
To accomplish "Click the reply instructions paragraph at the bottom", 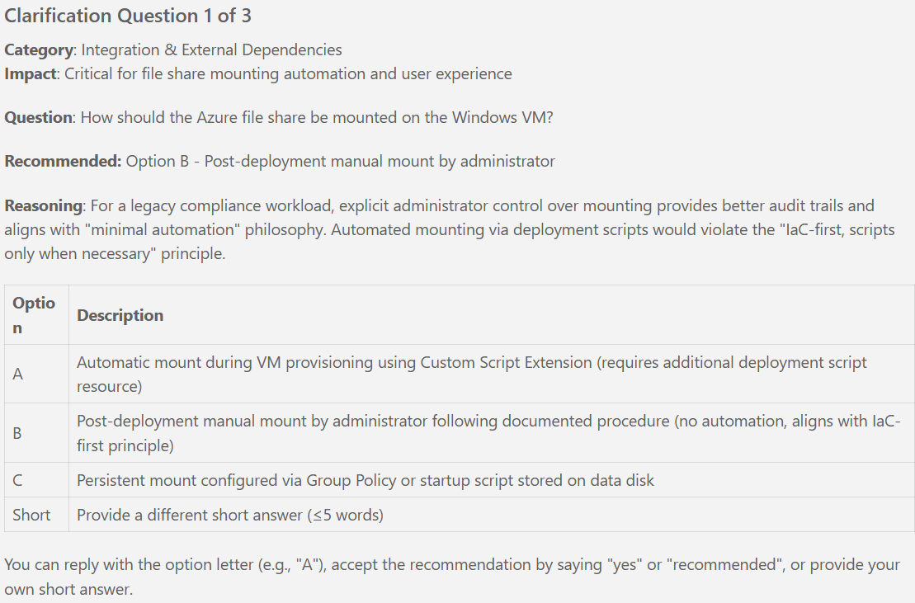I will pyautogui.click(x=451, y=577).
